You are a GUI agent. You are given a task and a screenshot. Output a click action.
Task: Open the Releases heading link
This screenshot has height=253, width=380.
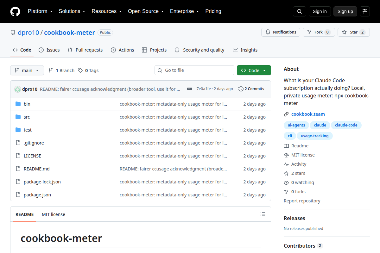(294, 218)
